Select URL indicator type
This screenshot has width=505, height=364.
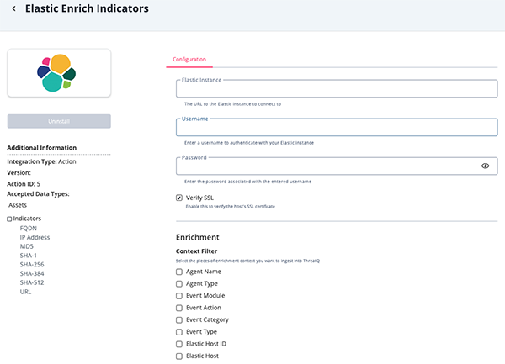pyautogui.click(x=25, y=292)
